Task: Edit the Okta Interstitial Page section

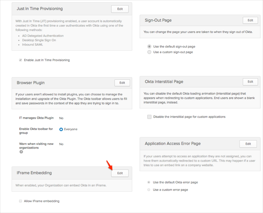Action: coord(250,82)
